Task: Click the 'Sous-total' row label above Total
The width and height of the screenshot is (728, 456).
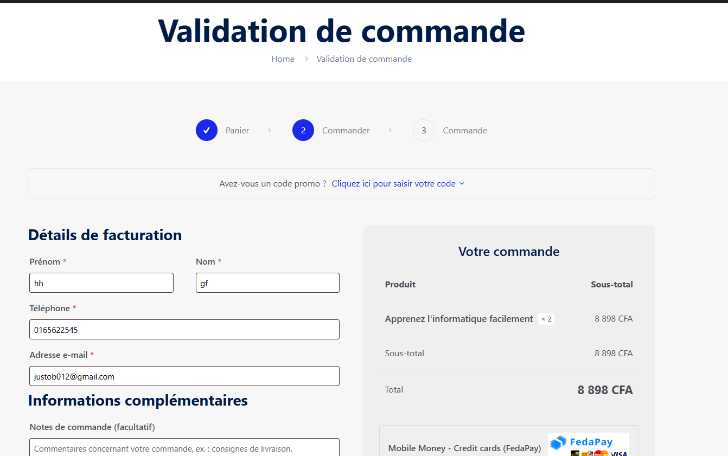Action: (x=405, y=353)
